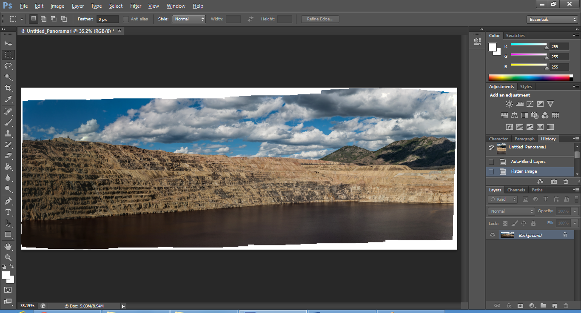Select the Eraser tool
The width and height of the screenshot is (581, 313).
[8, 156]
